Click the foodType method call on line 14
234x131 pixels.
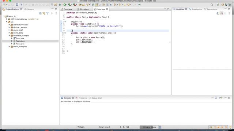tap(87, 42)
